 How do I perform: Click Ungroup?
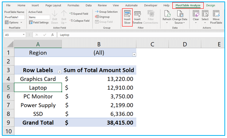(x=102, y=17)
